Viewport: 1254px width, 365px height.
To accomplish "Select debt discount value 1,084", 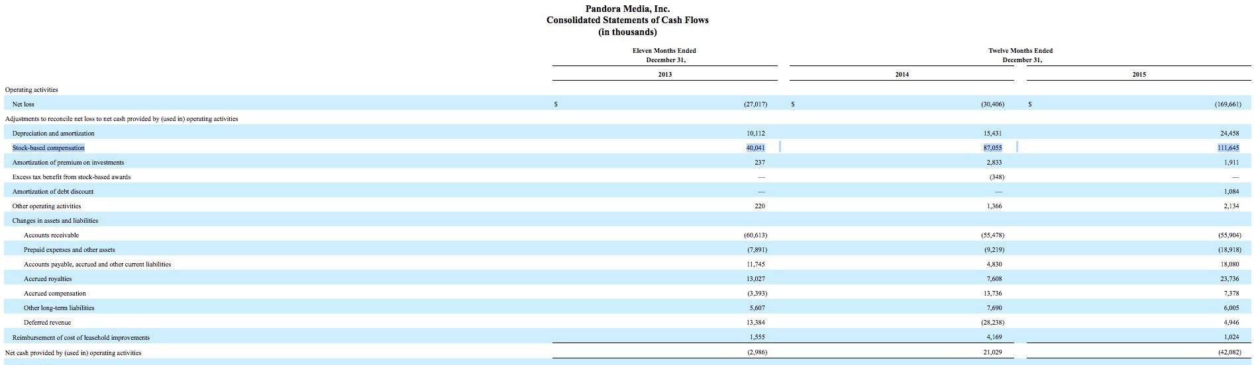I will tap(1231, 191).
